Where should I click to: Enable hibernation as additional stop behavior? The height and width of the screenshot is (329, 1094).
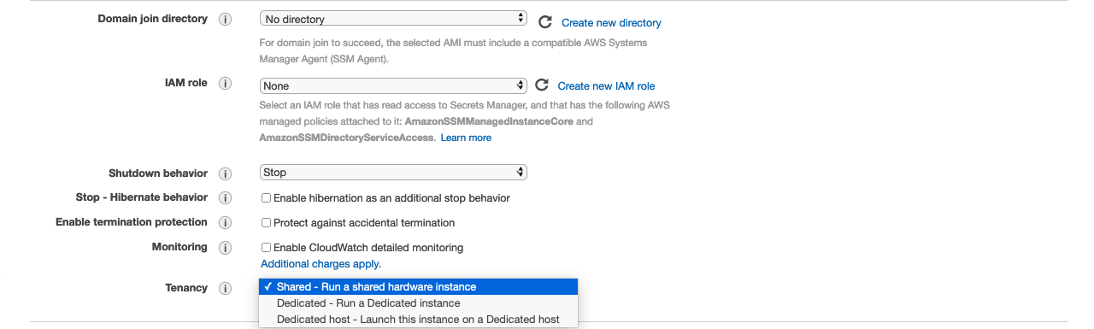click(266, 198)
